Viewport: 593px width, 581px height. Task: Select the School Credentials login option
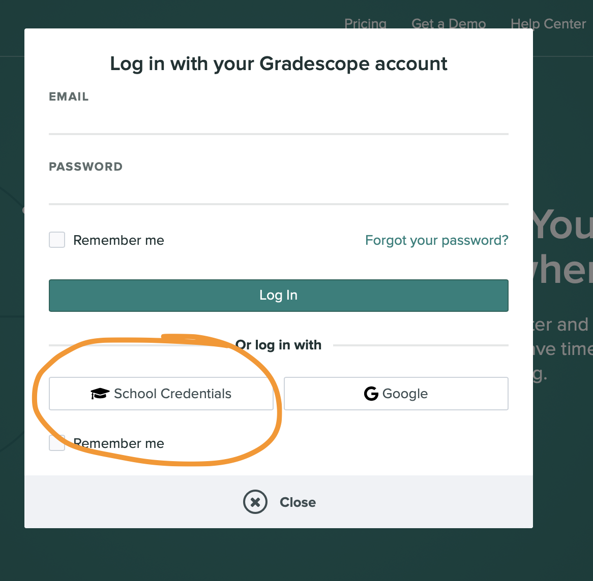(x=162, y=393)
